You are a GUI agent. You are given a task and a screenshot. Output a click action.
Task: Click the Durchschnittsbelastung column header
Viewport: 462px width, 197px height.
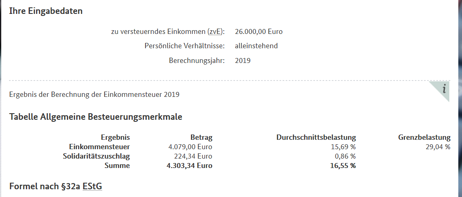(316, 137)
